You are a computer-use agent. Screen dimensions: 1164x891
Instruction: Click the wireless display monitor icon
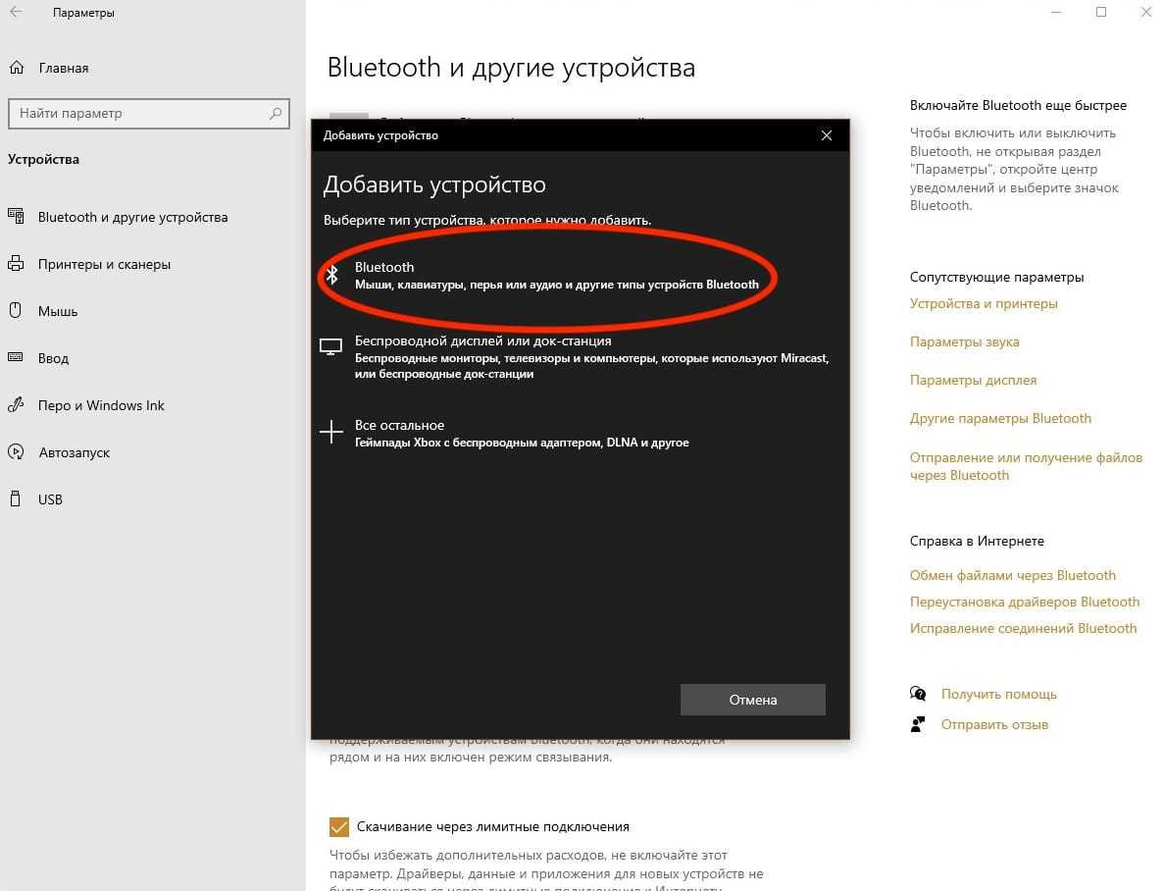[x=331, y=346]
